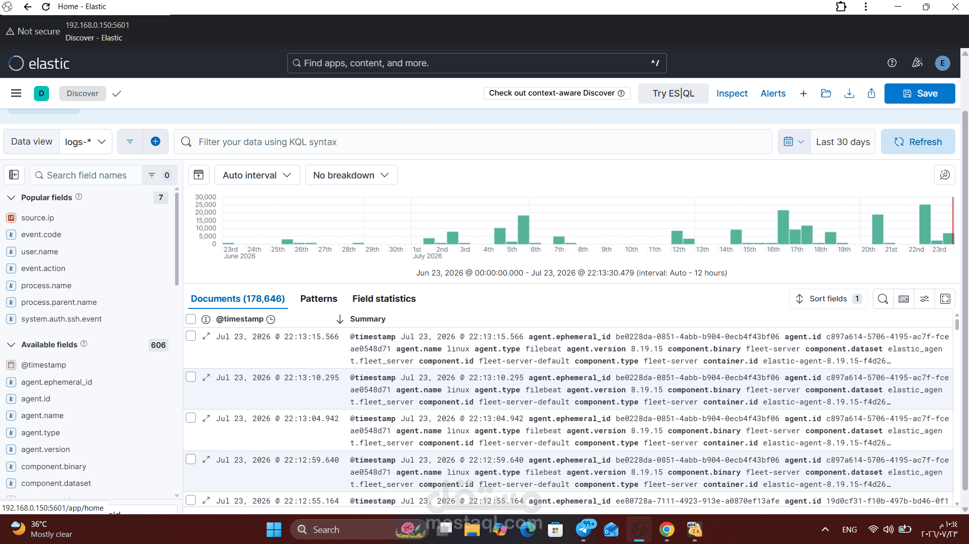Open Windows Start button in taskbar
The width and height of the screenshot is (969, 544).
tap(274, 529)
